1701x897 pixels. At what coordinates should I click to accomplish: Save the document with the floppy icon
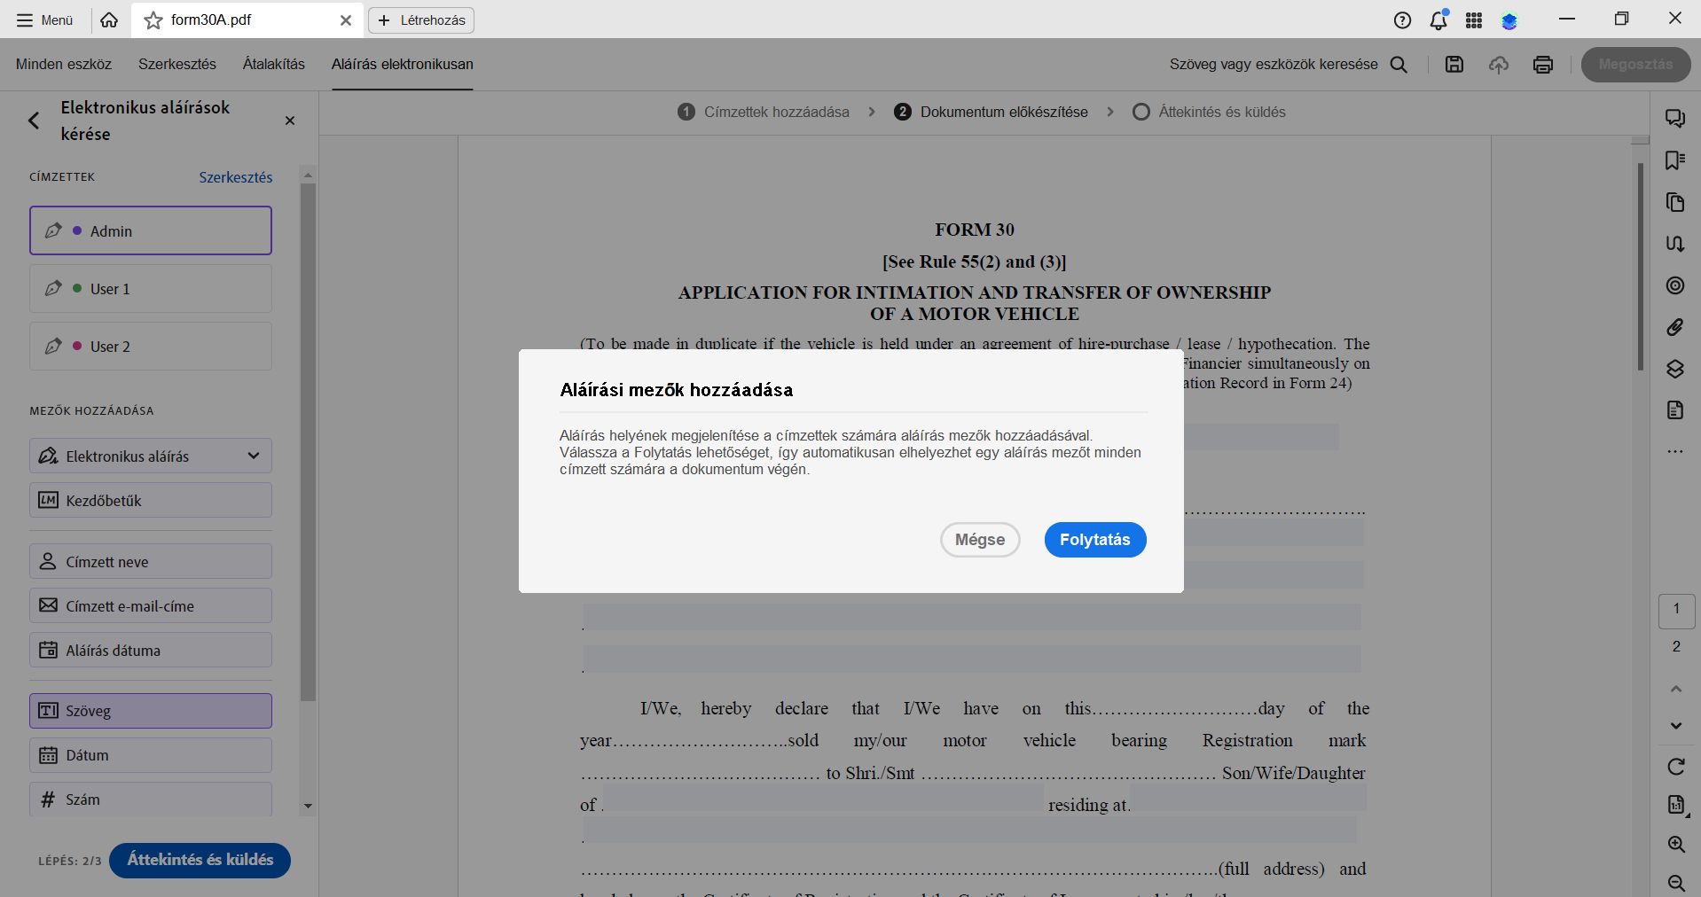[x=1454, y=64]
